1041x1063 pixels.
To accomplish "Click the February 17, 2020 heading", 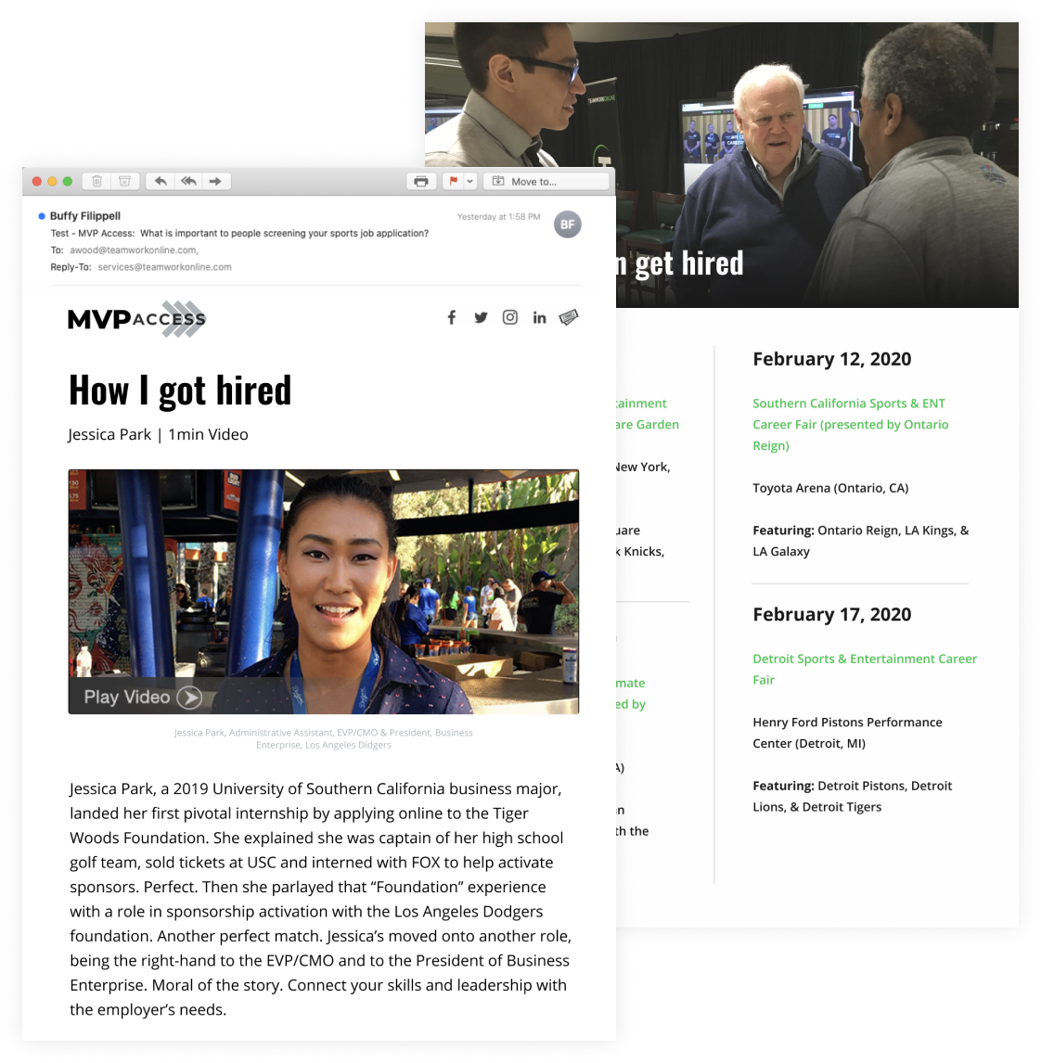I will [x=832, y=614].
